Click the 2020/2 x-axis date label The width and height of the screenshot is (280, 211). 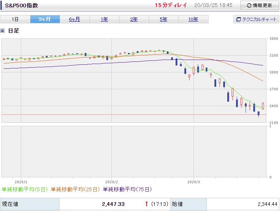[x=112, y=182]
